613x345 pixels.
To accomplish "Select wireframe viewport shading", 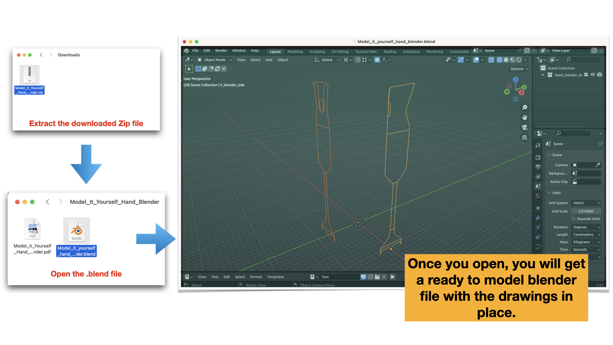I will point(500,60).
